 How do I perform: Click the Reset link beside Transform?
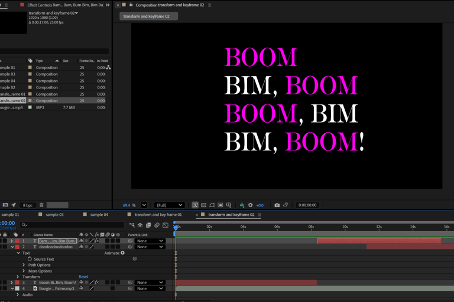click(x=83, y=277)
